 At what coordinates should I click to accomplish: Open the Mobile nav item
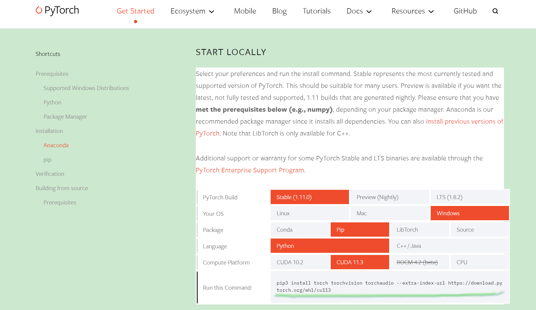click(x=245, y=11)
